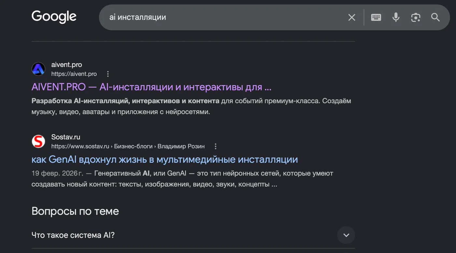This screenshot has height=253, width=456.
Task: Submit search with magnifying glass icon
Action: click(x=435, y=17)
